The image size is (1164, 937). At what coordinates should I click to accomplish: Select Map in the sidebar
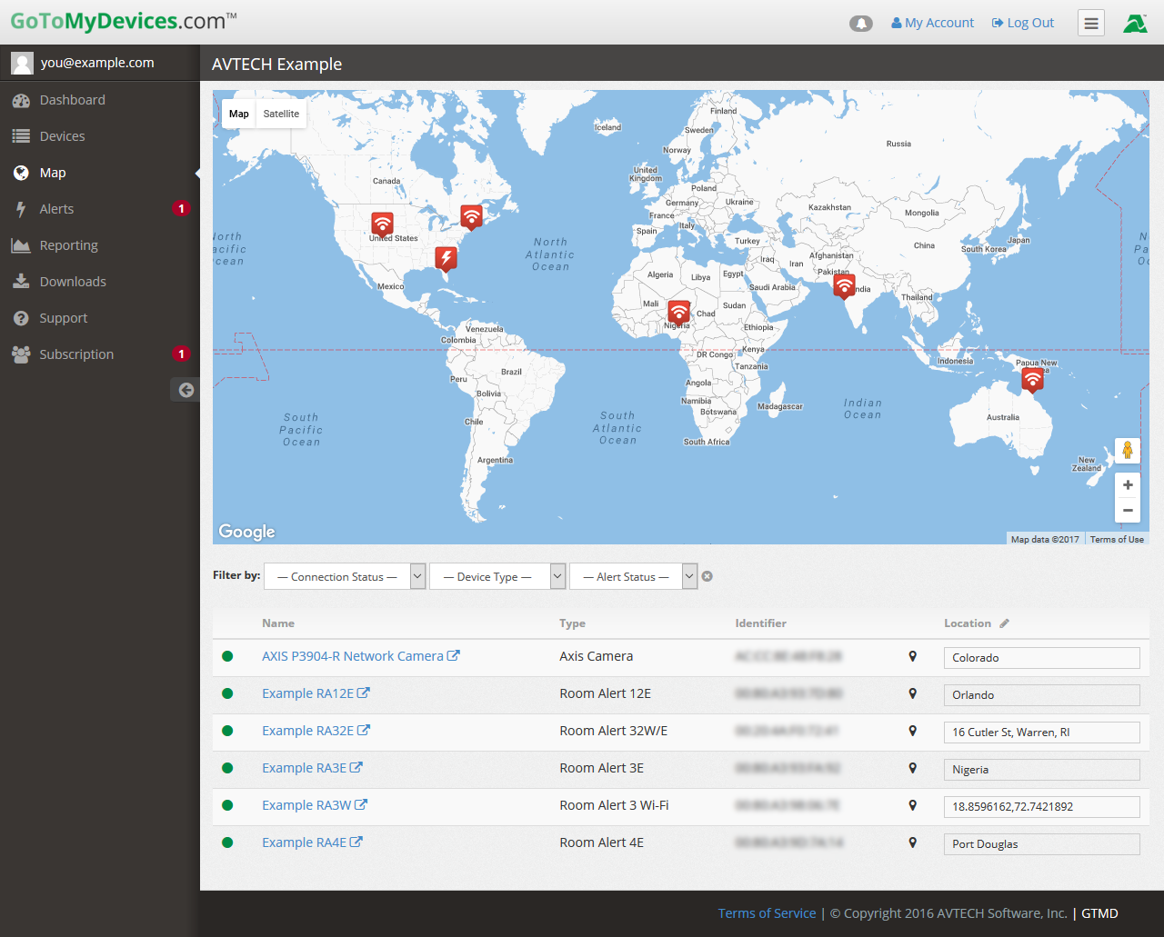pyautogui.click(x=100, y=173)
